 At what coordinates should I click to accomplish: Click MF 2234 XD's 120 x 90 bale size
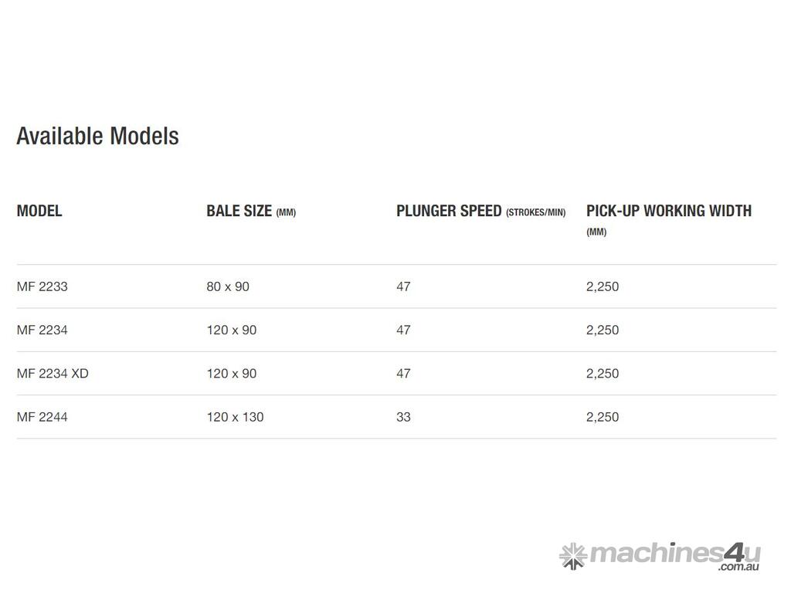pyautogui.click(x=232, y=373)
